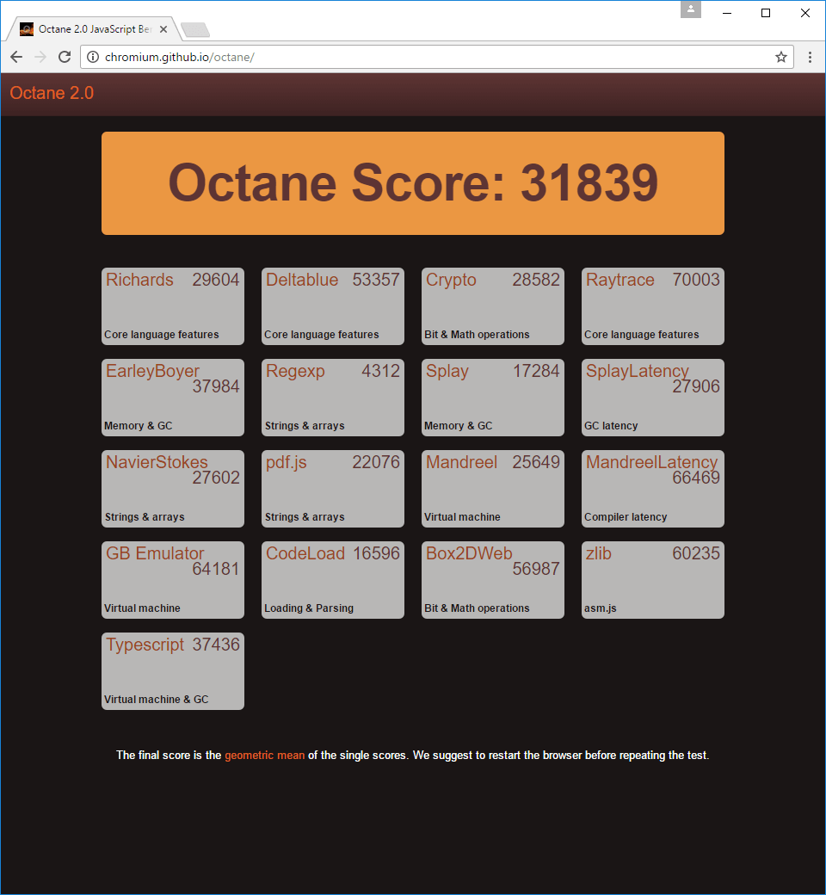Open the Crypto benchmark tile
The height and width of the screenshot is (895, 826).
coord(493,306)
